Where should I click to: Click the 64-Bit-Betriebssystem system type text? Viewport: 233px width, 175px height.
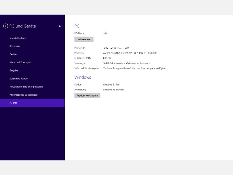pyautogui.click(x=126, y=63)
